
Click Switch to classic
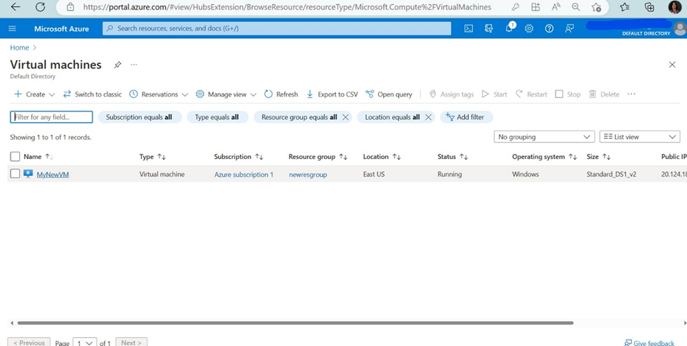[x=92, y=94]
